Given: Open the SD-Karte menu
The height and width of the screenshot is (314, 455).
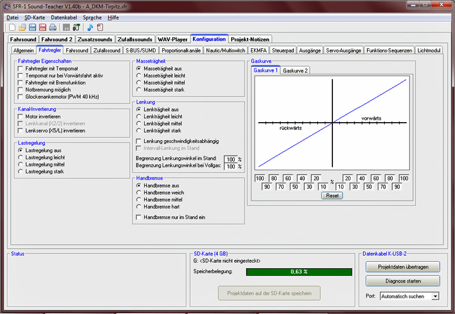Looking at the screenshot, I should coord(34,17).
